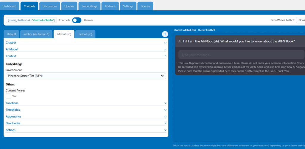Open the Embeddings Environment dropdown
The height and width of the screenshot is (149, 305).
(86, 76)
